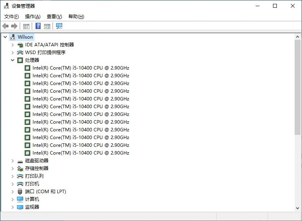This screenshot has width=302, height=221.
Task: Expand the 磁盘驱动器 node
Action: click(x=12, y=161)
